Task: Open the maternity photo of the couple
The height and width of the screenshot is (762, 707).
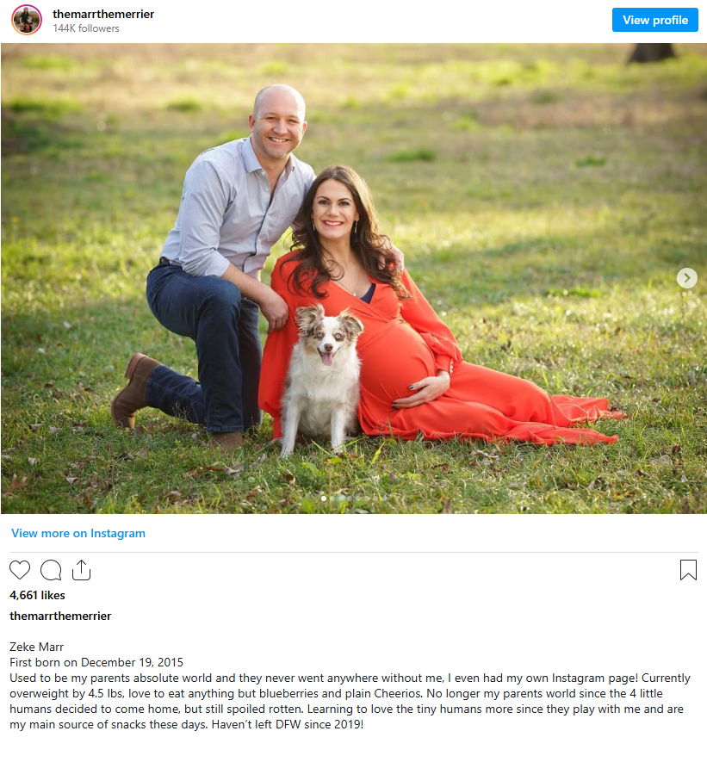Action: 353,278
